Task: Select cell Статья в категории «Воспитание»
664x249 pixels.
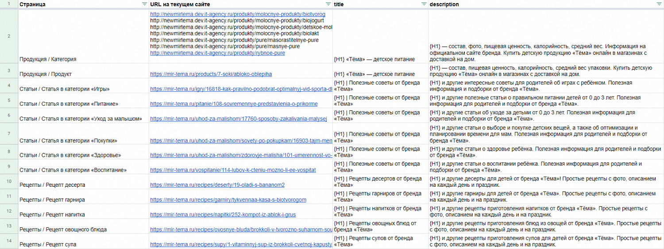Action: pos(83,167)
